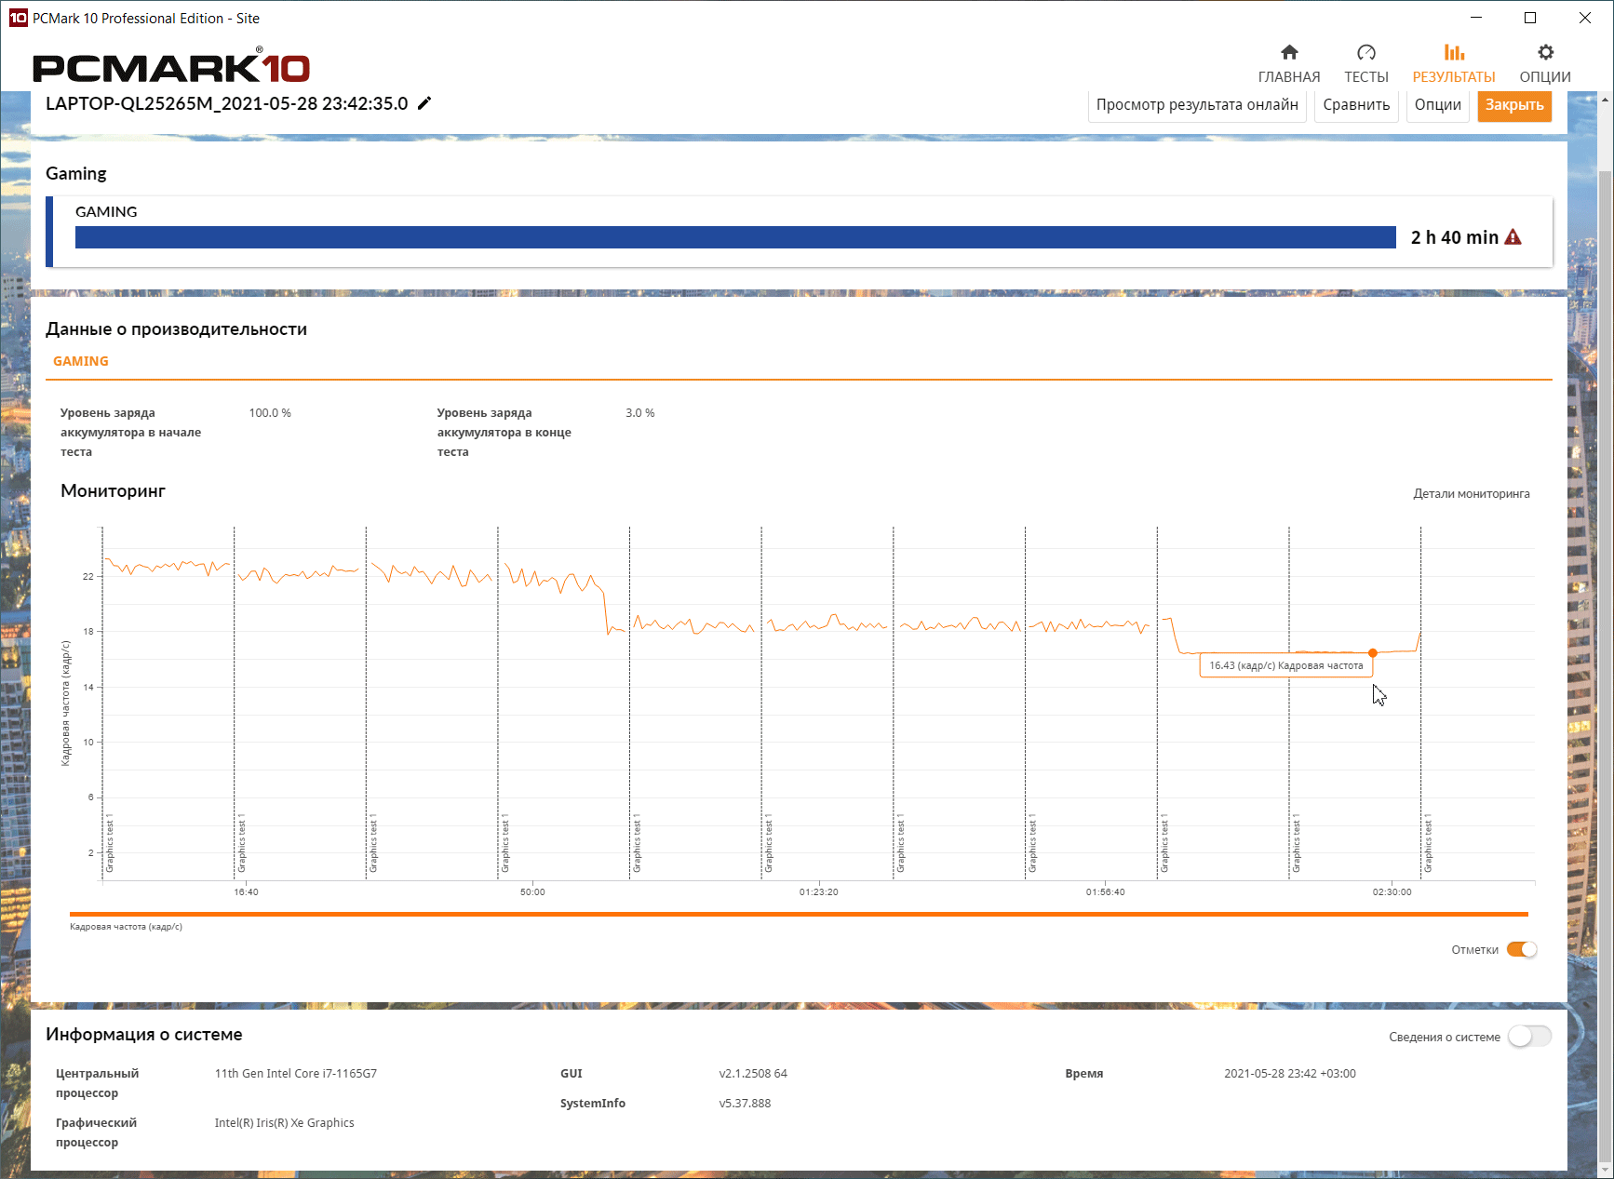Minimize the PCMark 10 window
The height and width of the screenshot is (1179, 1614).
click(1476, 18)
